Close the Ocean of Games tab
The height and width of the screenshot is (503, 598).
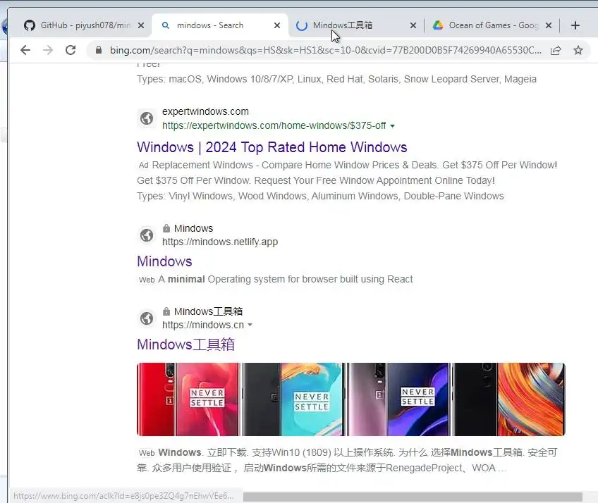(x=549, y=25)
